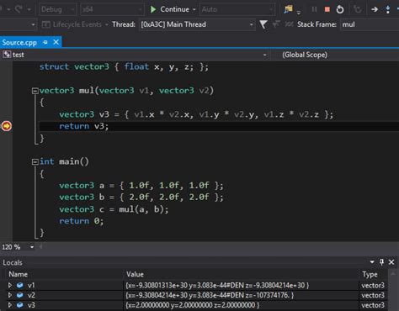Click the Type column header in Locals
This screenshot has width=399, height=311.
click(x=370, y=274)
